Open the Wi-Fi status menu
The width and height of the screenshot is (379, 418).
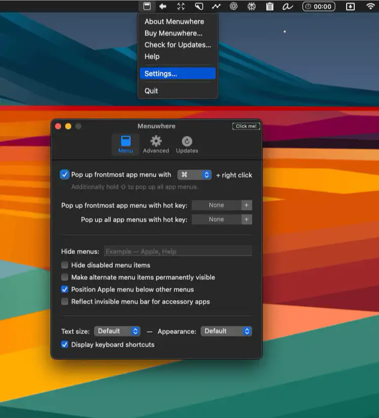click(371, 6)
